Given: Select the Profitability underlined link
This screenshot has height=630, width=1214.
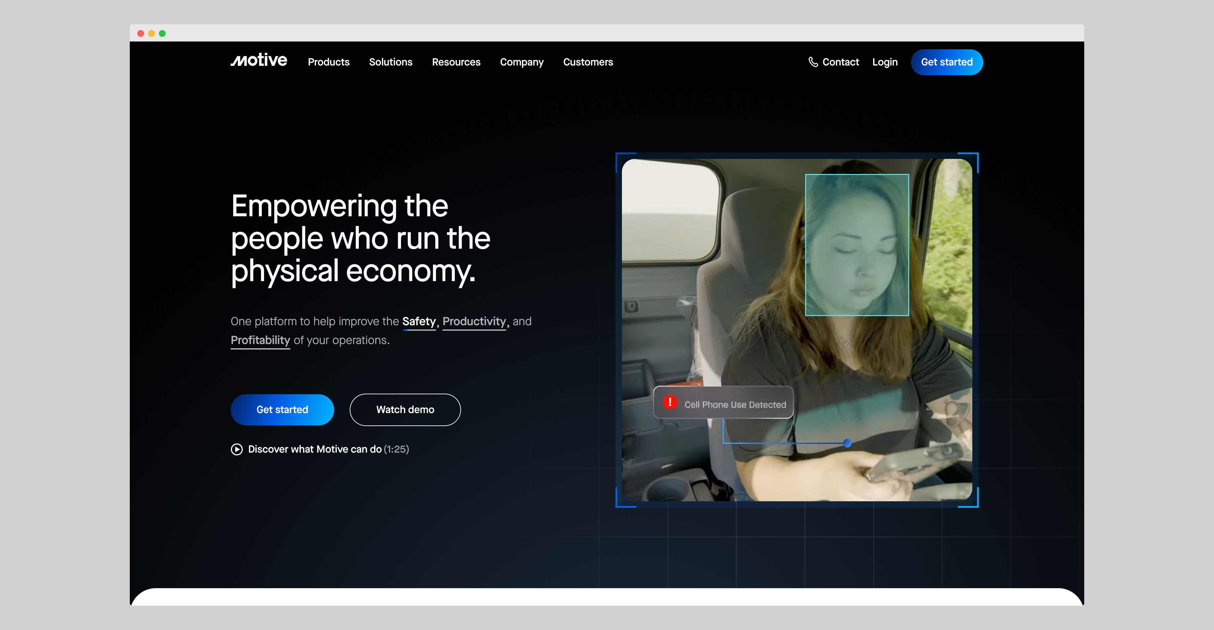Looking at the screenshot, I should coord(260,340).
